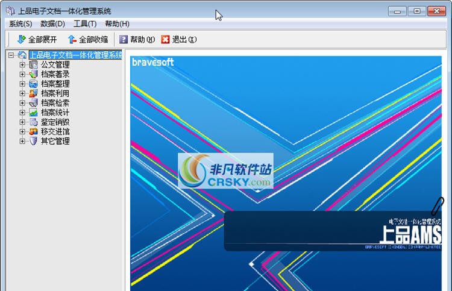
Task: Click the 档案检索 search icon
Action: (x=33, y=103)
